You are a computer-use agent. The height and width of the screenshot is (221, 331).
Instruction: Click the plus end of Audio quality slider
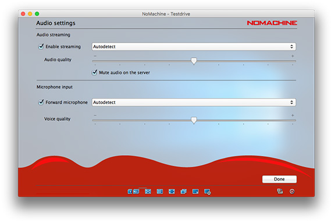pos(293,56)
